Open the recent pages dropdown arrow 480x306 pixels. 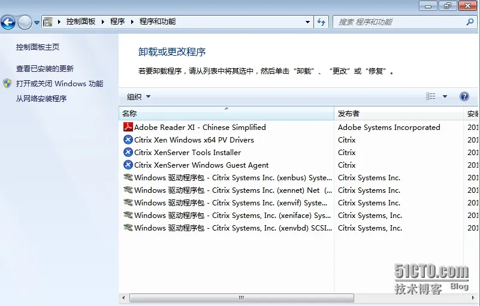(x=37, y=22)
